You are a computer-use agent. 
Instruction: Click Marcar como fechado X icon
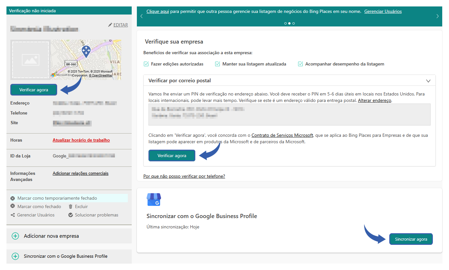coord(13,206)
